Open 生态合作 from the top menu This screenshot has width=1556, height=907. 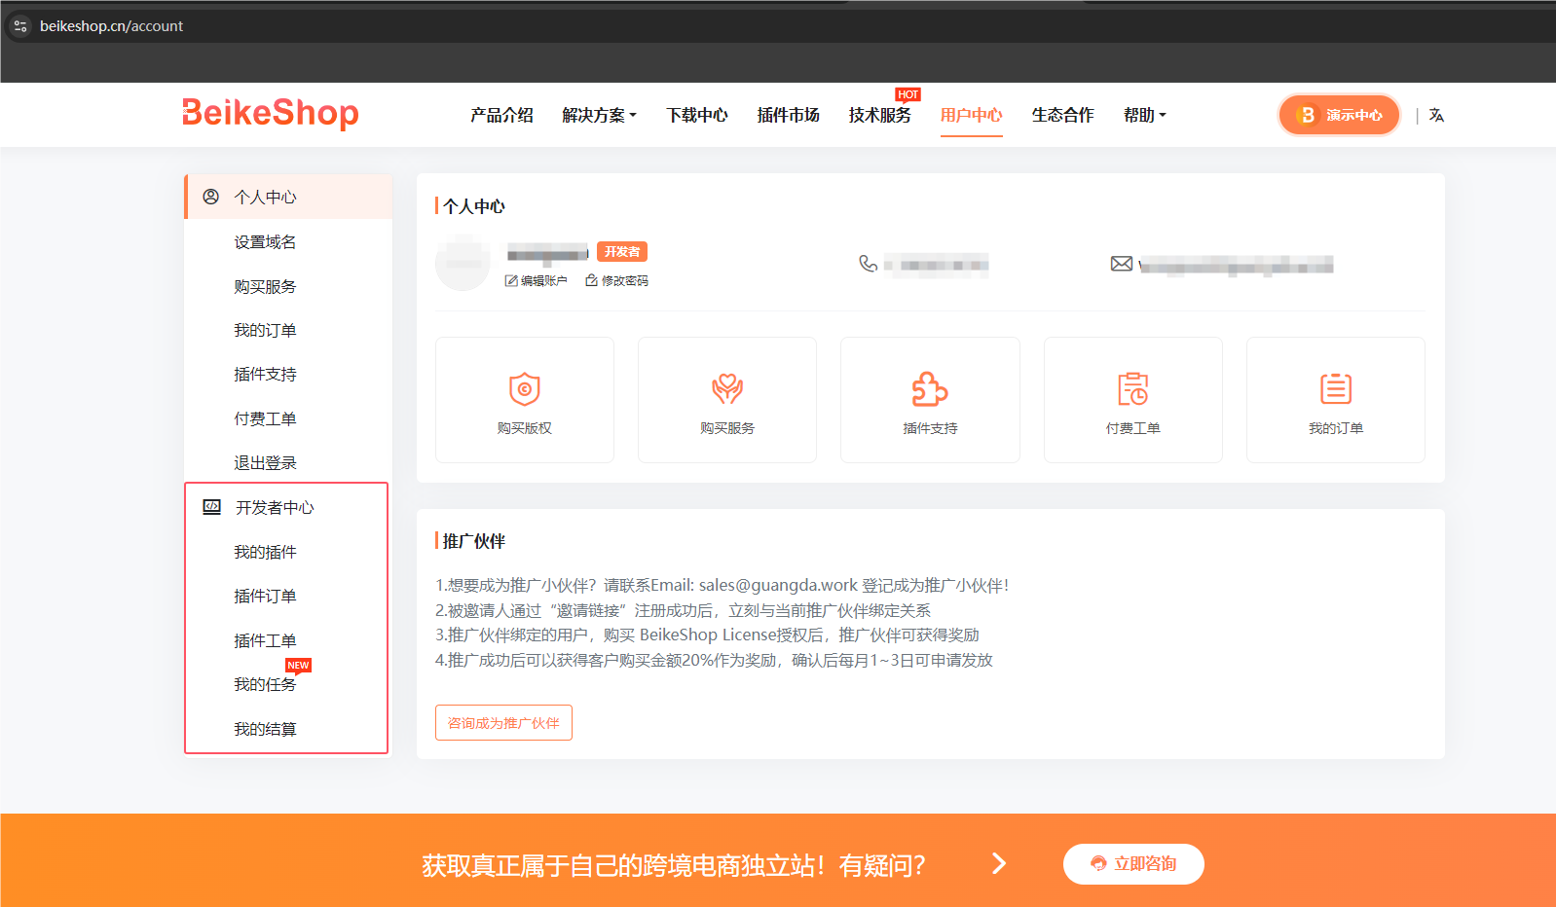(x=1063, y=115)
